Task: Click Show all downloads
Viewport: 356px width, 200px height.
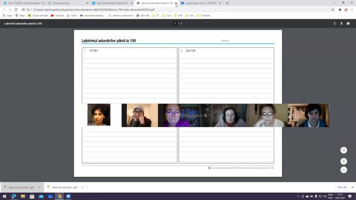Action: click(342, 187)
